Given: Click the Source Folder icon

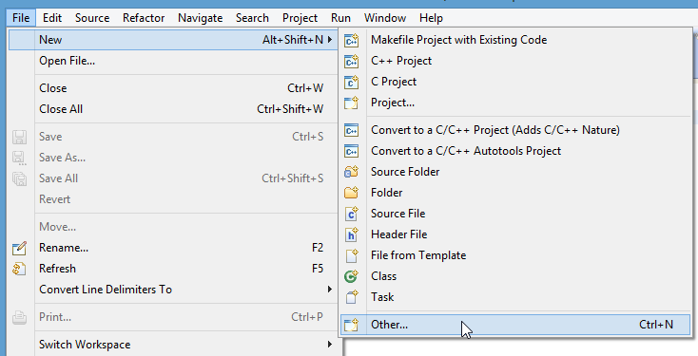Looking at the screenshot, I should 351,172.
